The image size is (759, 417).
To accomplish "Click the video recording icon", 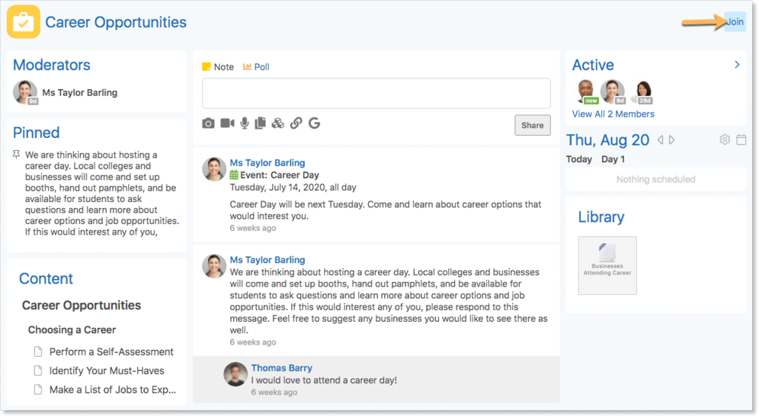I will (227, 124).
